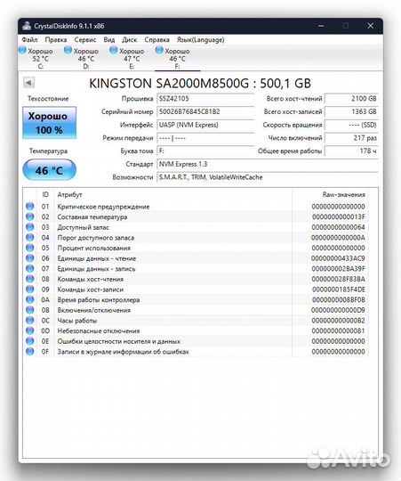Image resolution: width=401 pixels, height=481 pixels.
Task: Click the Raw-значения column header
Action: (343, 194)
